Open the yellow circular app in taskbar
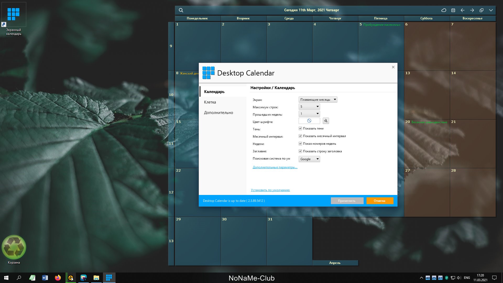This screenshot has height=283, width=503. click(x=71, y=278)
